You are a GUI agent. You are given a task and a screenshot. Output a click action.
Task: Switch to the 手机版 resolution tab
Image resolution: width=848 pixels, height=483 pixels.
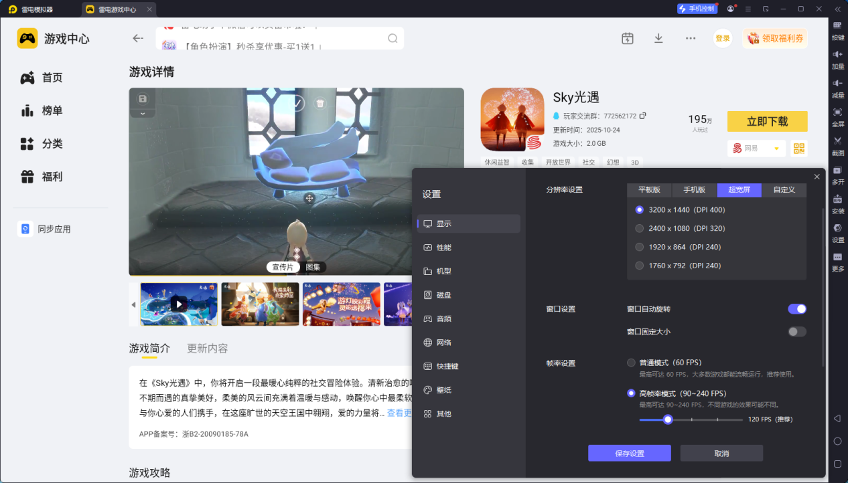point(694,190)
